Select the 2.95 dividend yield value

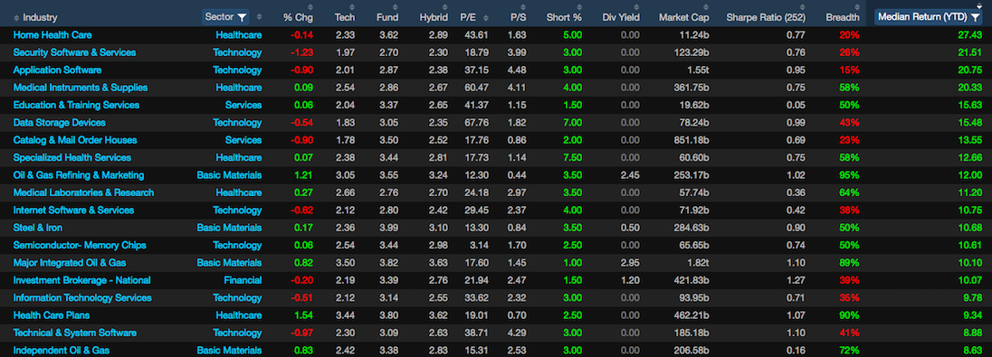pos(630,262)
